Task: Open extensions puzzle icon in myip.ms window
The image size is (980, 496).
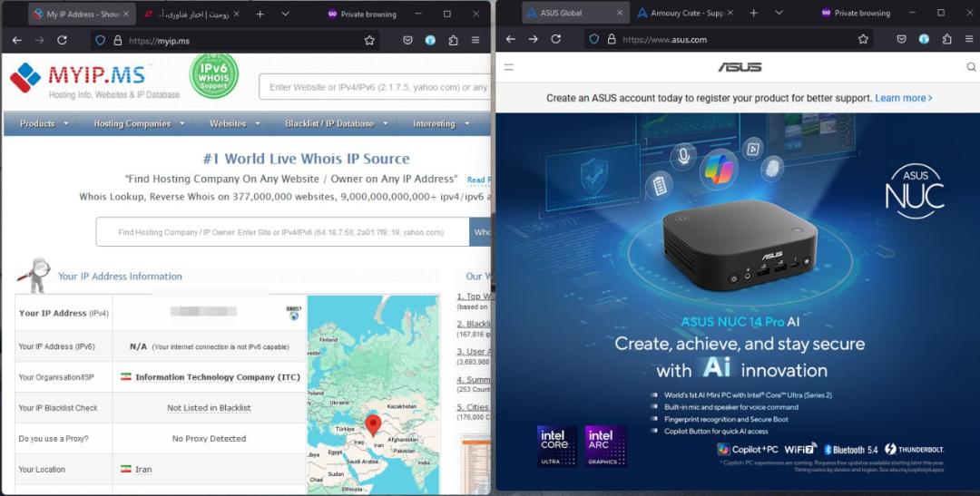Action: coord(453,40)
